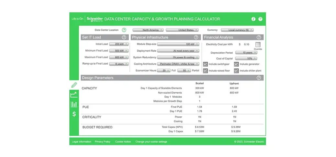Image resolution: width=336 pixels, height=157 pixels.
Task: Open help for Design Parameters
Action: click(259, 78)
